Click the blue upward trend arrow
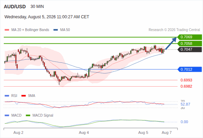The height and width of the screenshot is (138, 203). point(171,43)
